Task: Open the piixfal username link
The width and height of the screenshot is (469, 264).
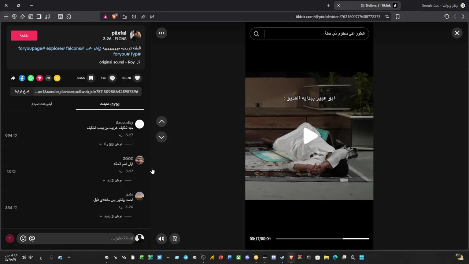Action: coord(119,33)
